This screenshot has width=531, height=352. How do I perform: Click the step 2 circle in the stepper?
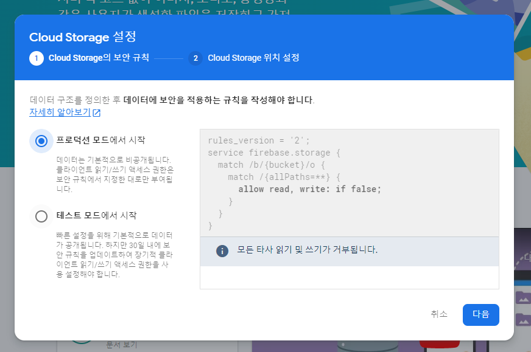[x=195, y=58]
